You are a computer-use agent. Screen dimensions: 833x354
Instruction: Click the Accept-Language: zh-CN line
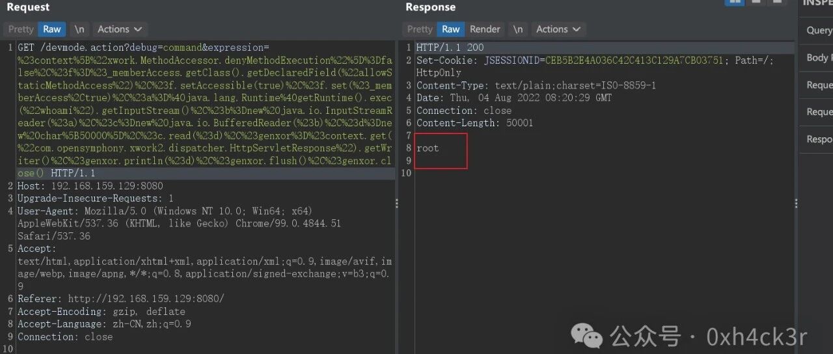pos(104,324)
